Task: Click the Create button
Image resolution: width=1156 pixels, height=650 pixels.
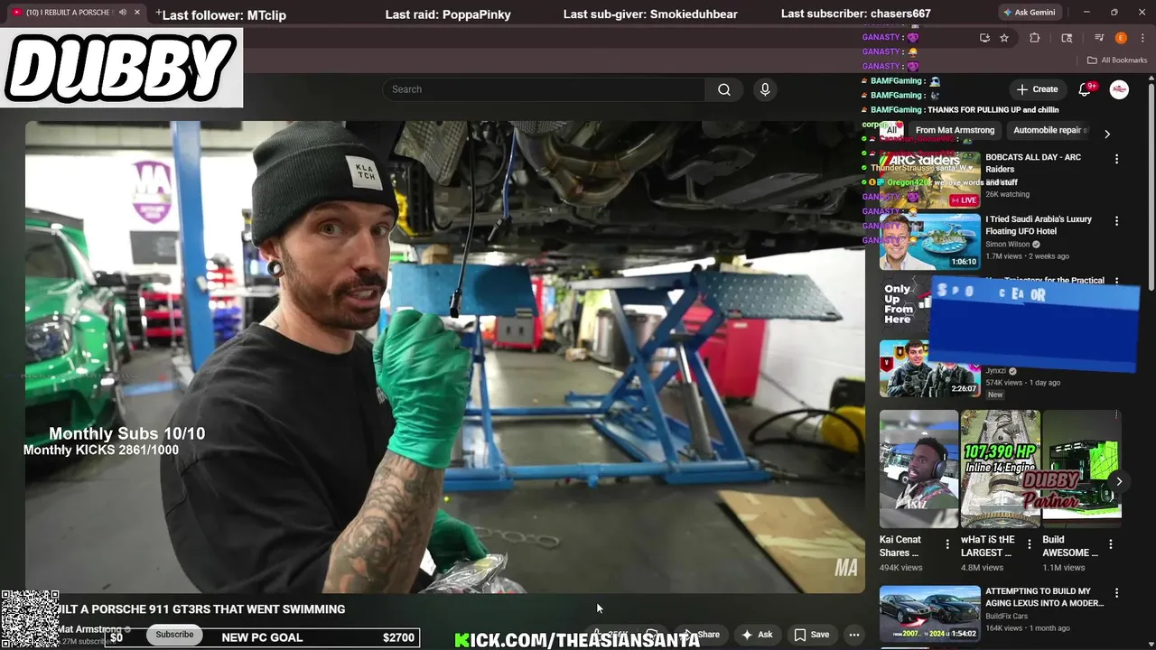Action: tap(1037, 89)
